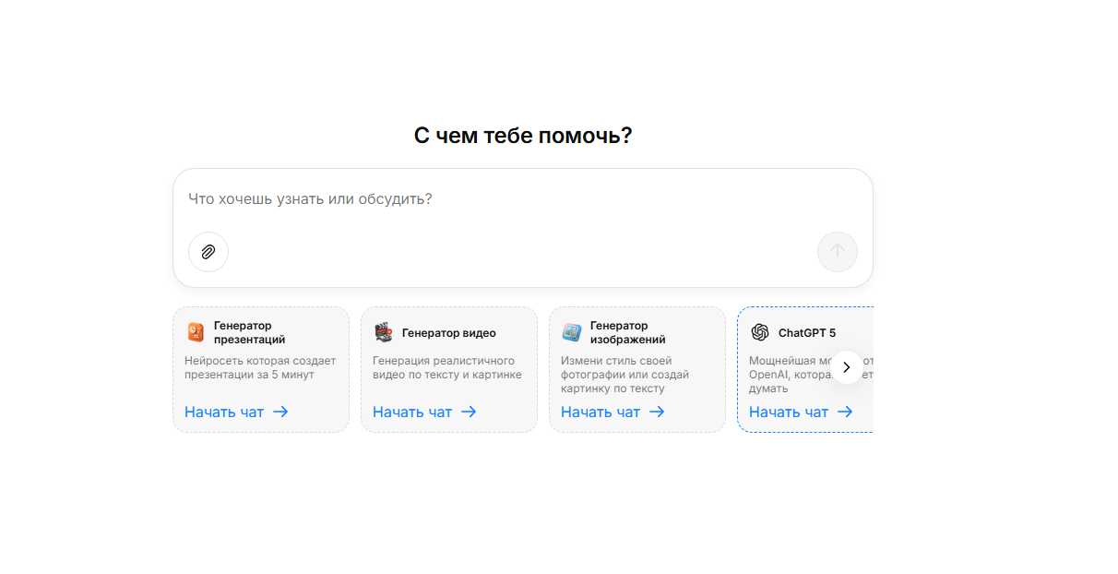The width and height of the screenshot is (1118, 574).
Task: Click arrow beside Генератор видео "Начать чат"
Action: pos(469,412)
